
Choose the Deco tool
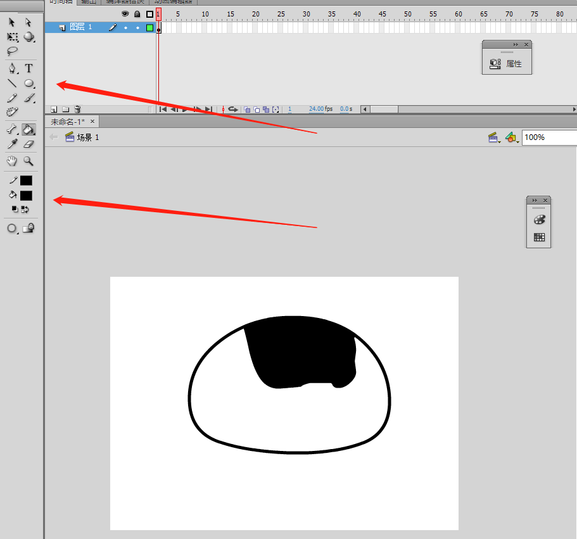click(x=12, y=112)
